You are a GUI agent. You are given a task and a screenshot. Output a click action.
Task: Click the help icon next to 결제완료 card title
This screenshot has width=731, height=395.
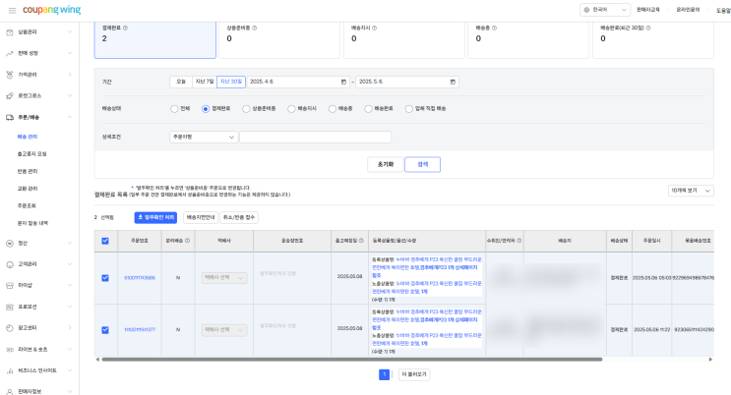tap(125, 28)
